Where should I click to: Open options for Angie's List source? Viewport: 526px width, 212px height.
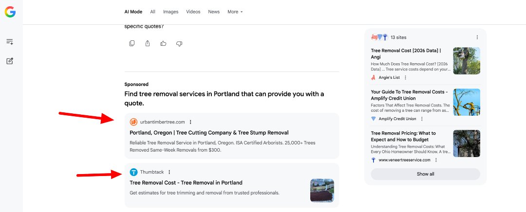click(405, 77)
